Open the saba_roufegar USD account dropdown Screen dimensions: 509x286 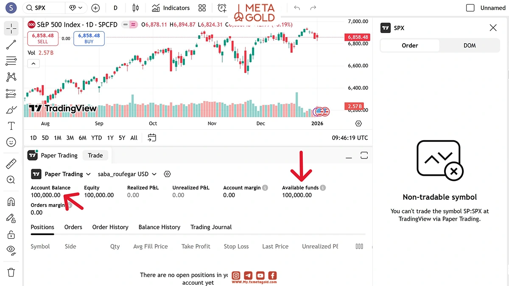coord(127,174)
